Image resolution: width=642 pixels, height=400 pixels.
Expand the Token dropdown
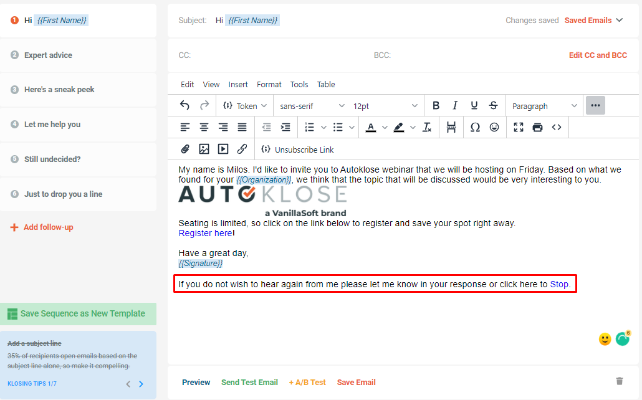point(244,105)
